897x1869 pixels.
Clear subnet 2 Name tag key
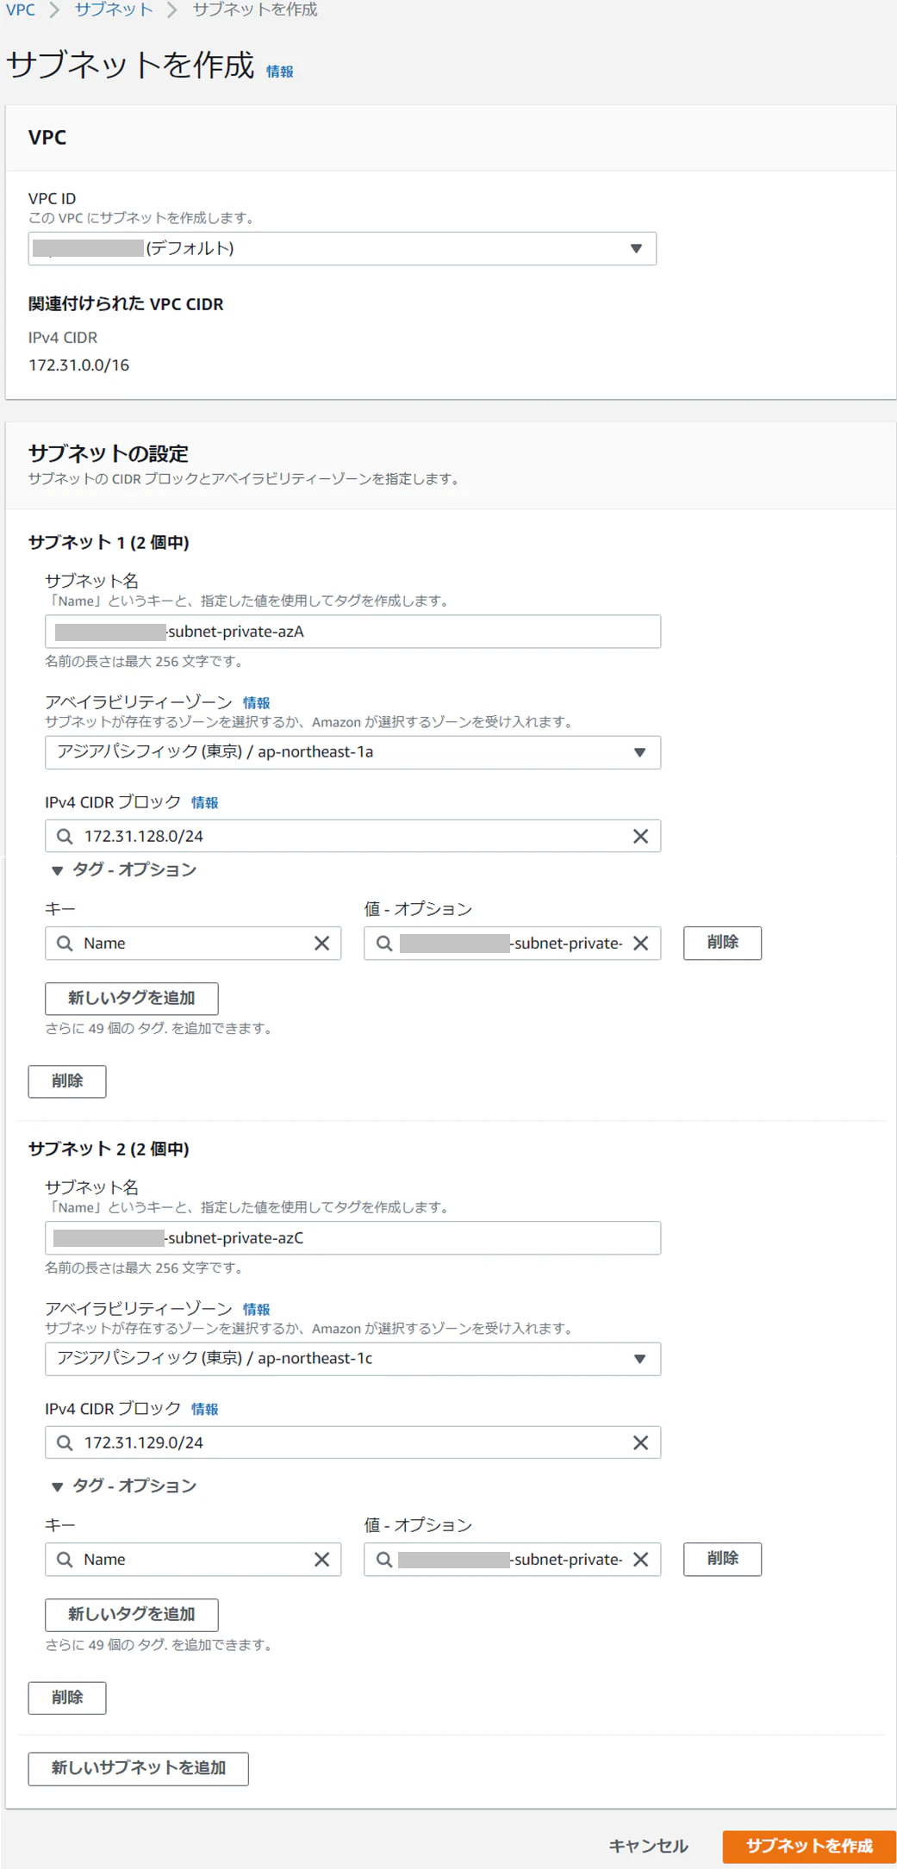point(321,1559)
